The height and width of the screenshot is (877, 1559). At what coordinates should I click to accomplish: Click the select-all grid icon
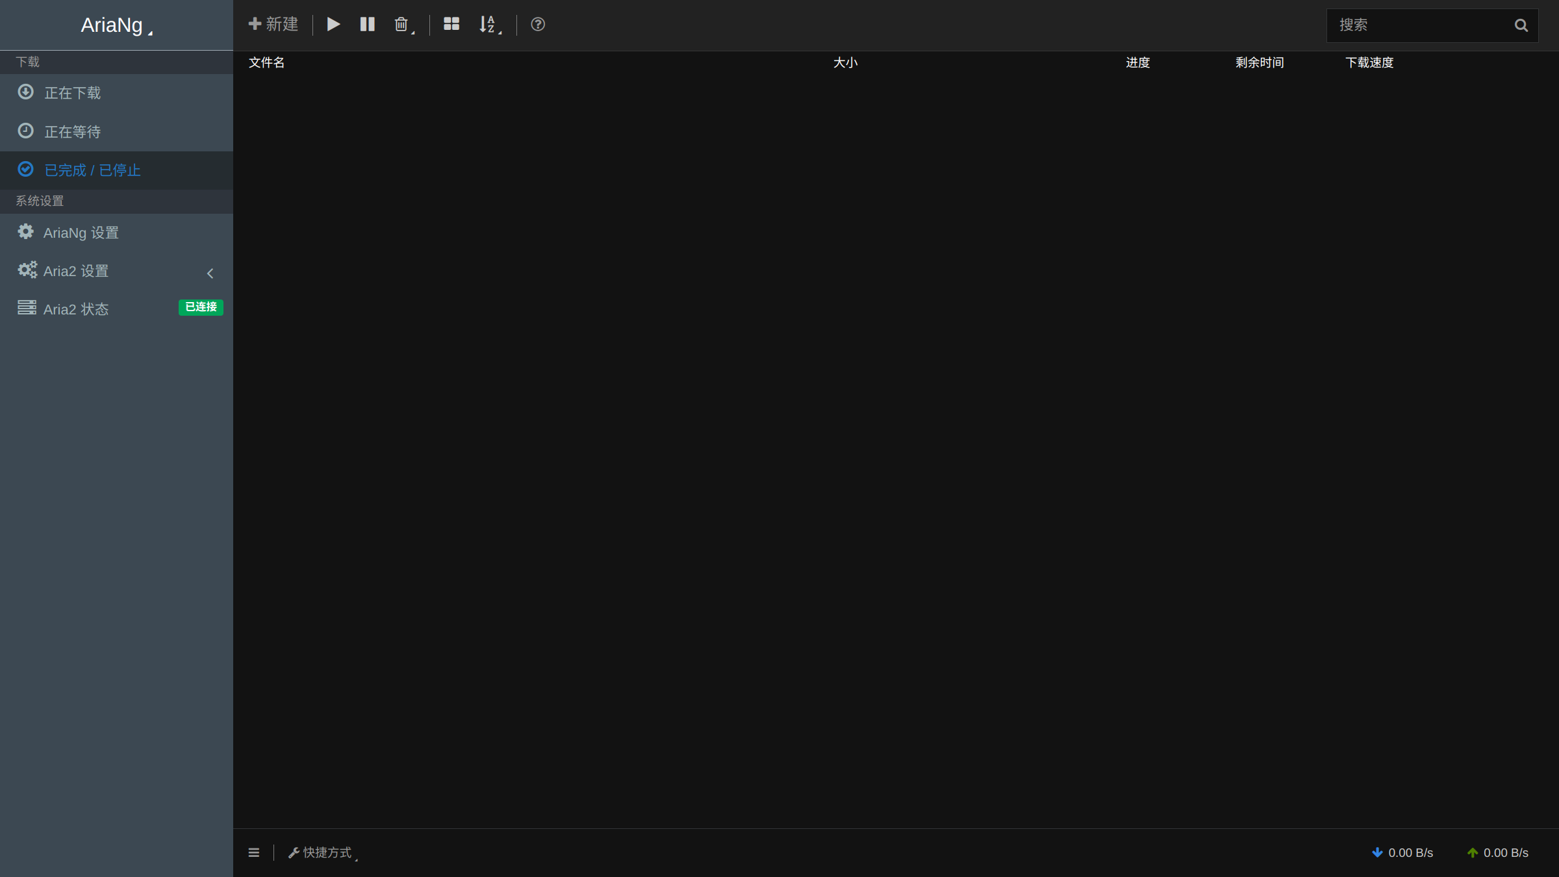pyautogui.click(x=451, y=25)
